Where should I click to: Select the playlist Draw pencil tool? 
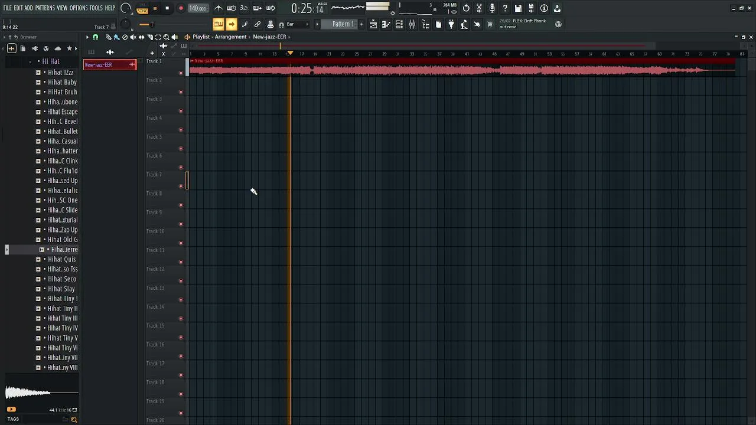click(x=108, y=37)
